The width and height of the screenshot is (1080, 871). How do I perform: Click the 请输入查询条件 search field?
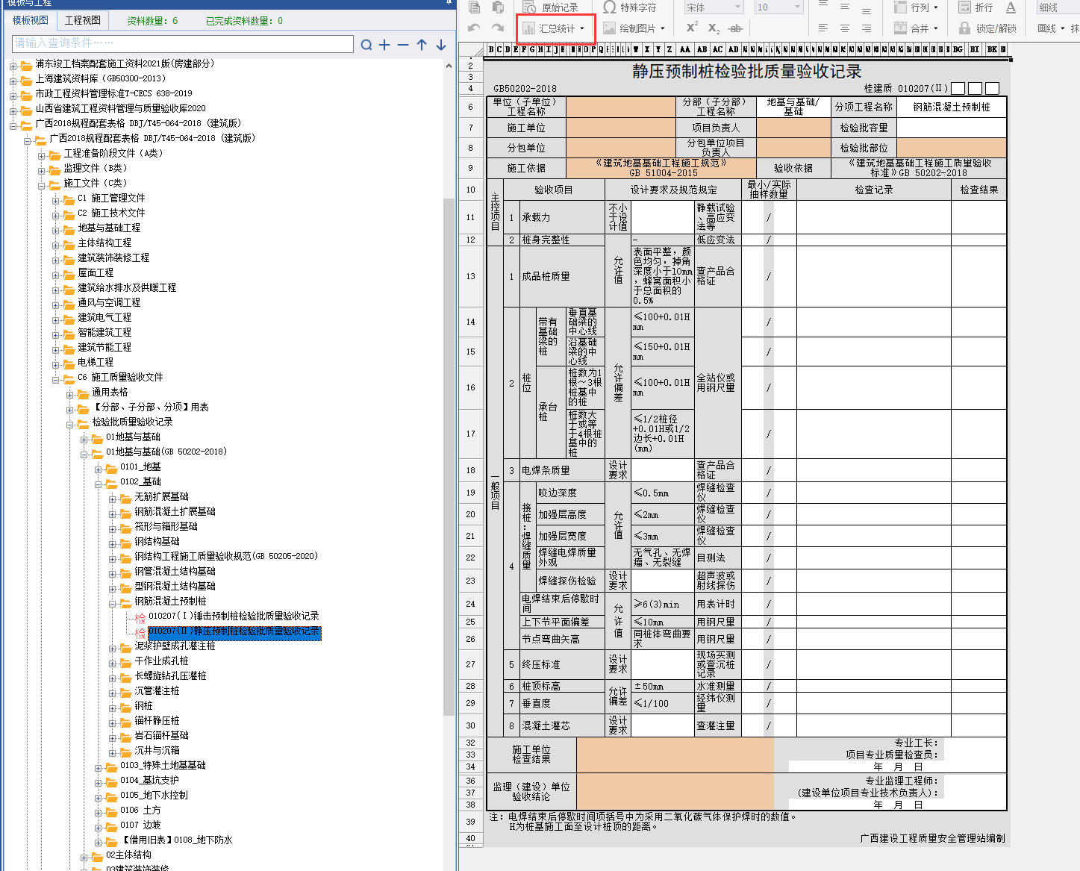coord(183,44)
